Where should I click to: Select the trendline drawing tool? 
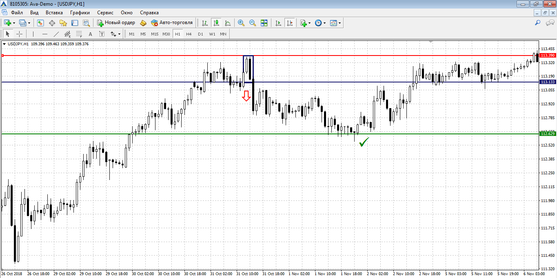56,34
